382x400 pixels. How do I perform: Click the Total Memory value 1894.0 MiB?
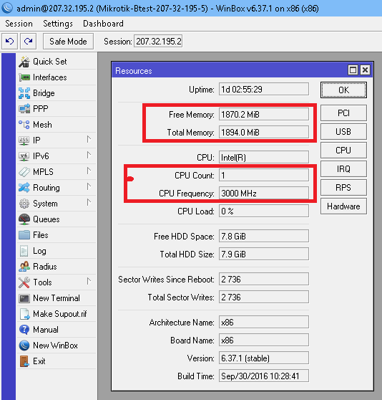coord(264,132)
